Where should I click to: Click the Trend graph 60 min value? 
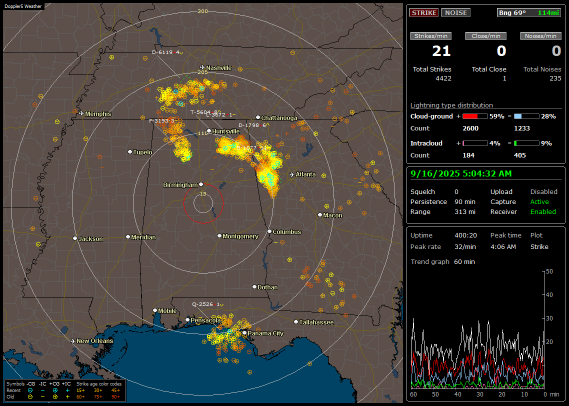[464, 262]
